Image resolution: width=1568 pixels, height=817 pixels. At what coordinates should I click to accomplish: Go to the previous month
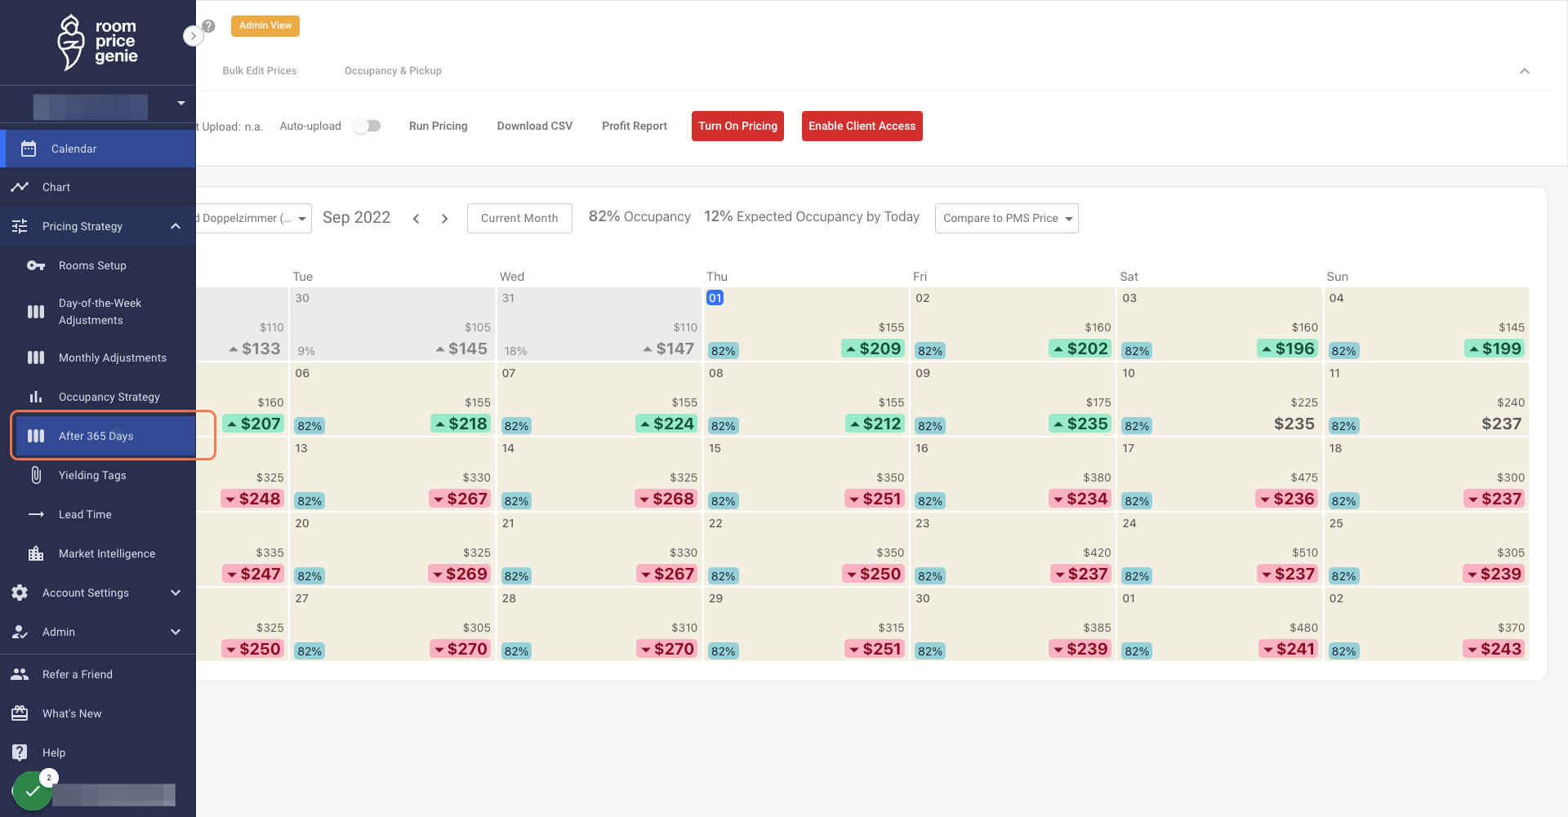pos(416,219)
